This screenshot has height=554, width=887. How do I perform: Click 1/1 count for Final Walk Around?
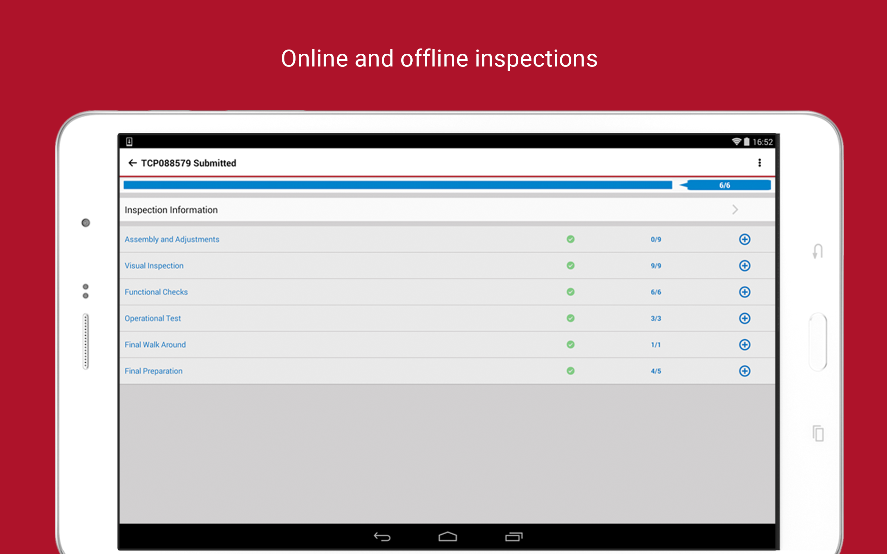pyautogui.click(x=656, y=345)
